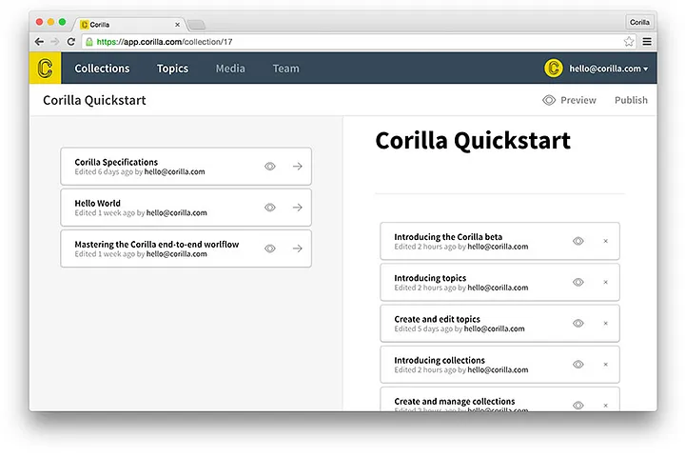The width and height of the screenshot is (685, 457).
Task: Reload the page with the refresh icon
Action: tap(71, 42)
